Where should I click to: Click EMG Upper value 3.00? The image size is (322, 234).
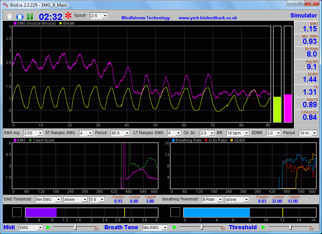click(150, 201)
